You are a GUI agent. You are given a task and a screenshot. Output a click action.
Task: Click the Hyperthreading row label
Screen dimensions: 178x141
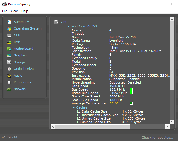click(84, 82)
